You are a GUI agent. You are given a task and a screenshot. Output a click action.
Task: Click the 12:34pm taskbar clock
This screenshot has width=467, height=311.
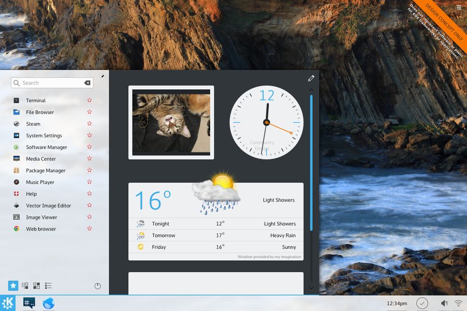pos(397,303)
